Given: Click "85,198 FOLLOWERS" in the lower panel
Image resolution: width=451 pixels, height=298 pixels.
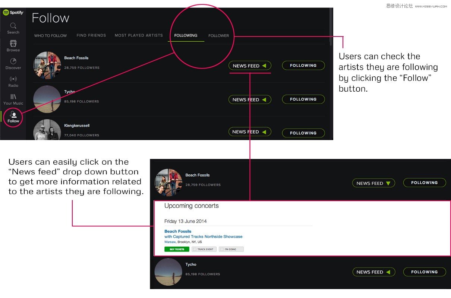Looking at the screenshot, I should pos(203,274).
